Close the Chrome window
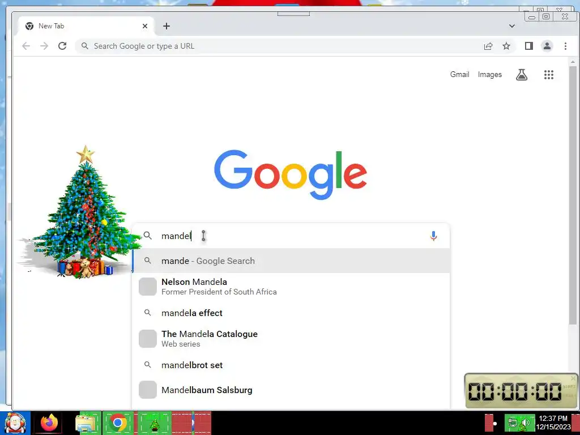Screen dimensions: 580x435 (x=565, y=16)
